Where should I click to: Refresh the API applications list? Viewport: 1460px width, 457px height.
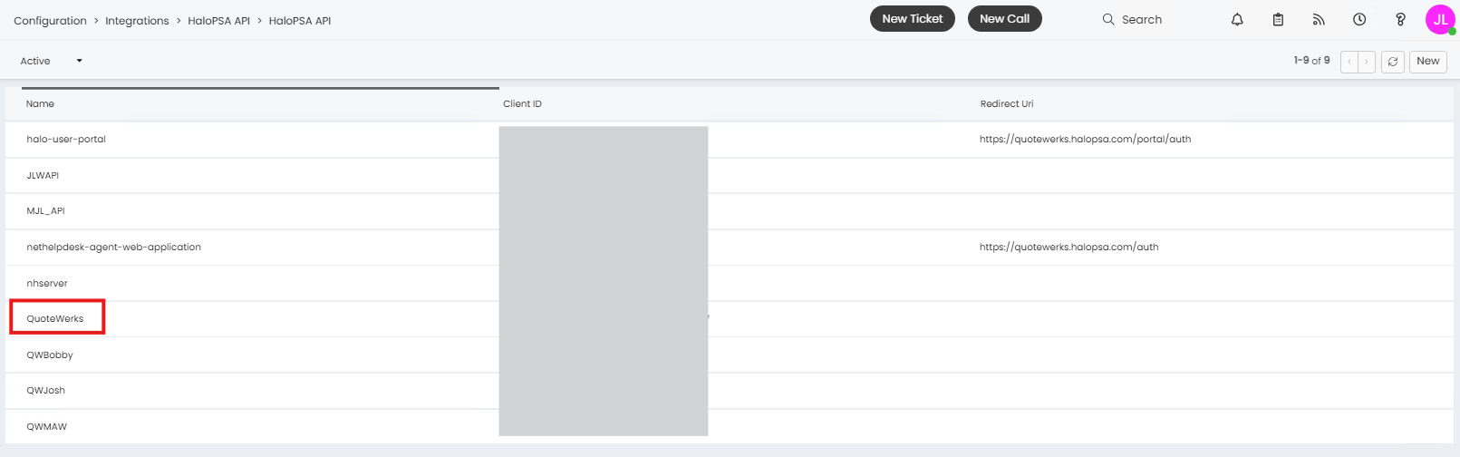(1393, 62)
